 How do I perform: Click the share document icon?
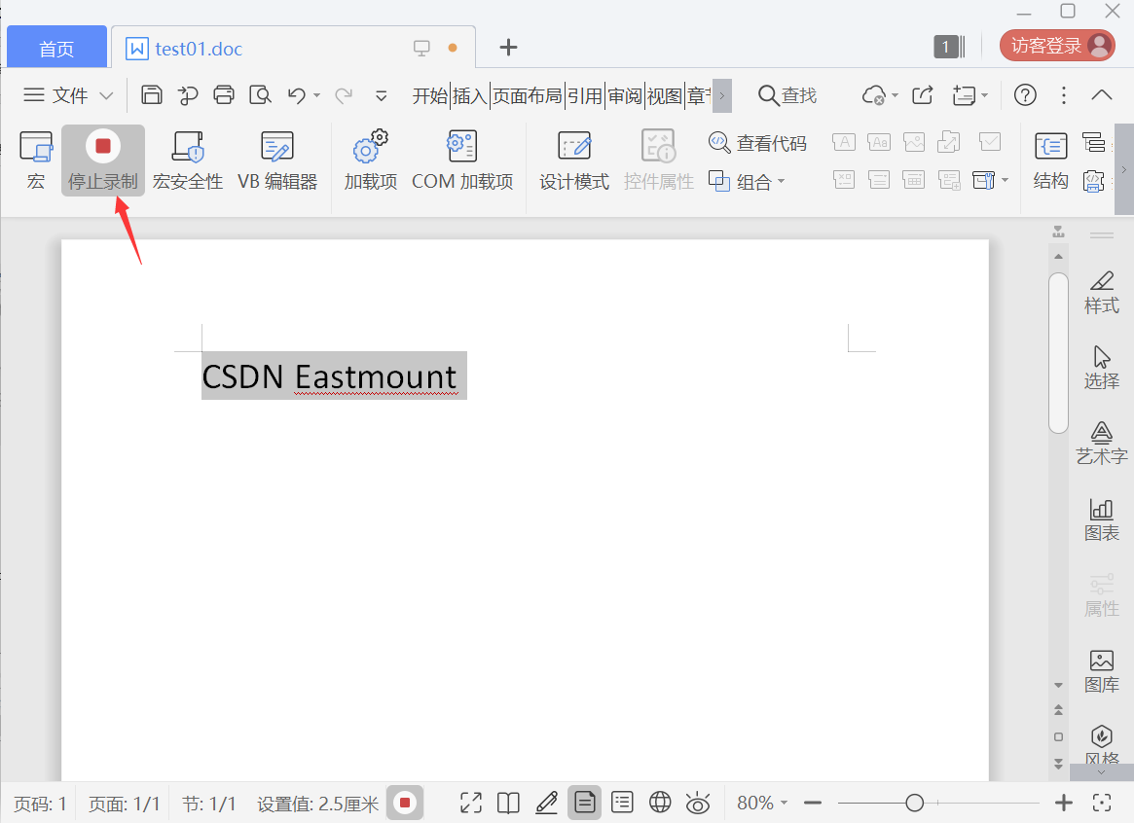click(923, 95)
